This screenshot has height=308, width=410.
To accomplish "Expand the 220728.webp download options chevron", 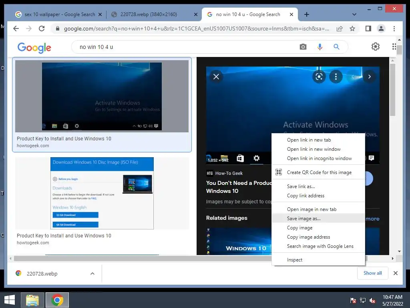I will coord(92,274).
